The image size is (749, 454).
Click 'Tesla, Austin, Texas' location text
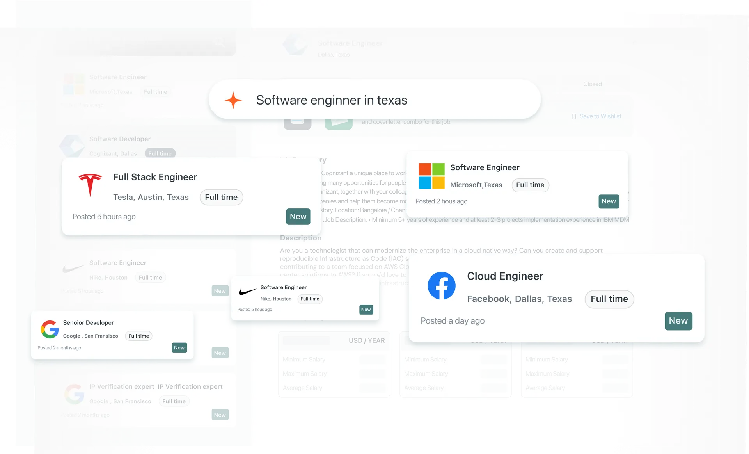151,198
